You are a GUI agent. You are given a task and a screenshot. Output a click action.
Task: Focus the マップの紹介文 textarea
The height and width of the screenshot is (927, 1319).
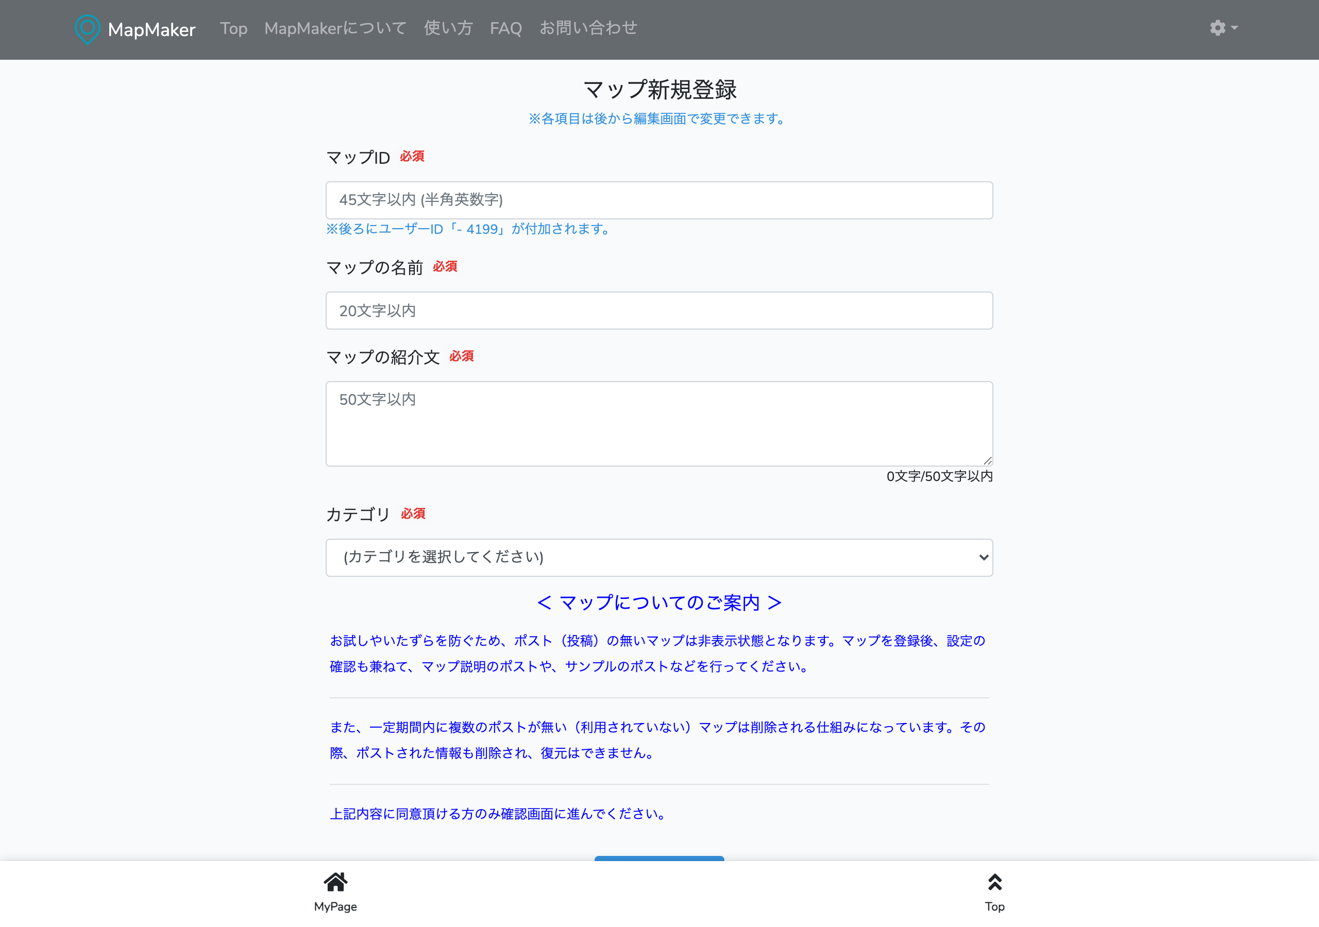click(x=659, y=424)
